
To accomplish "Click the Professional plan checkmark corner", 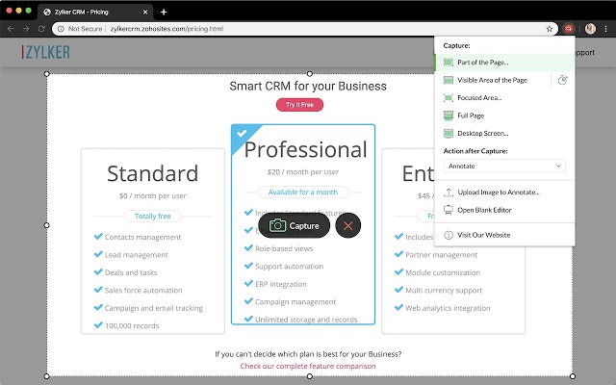I will [x=242, y=134].
